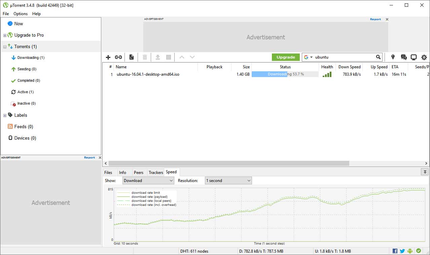Click the Add Torrent plus icon
This screenshot has width=430, height=255.
point(108,58)
